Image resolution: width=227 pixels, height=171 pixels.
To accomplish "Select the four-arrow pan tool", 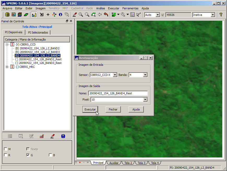I will tap(54, 15).
